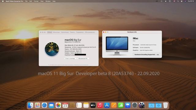The width and height of the screenshot is (196, 110).
Task: Open the Edit menu
Action: 31,1
